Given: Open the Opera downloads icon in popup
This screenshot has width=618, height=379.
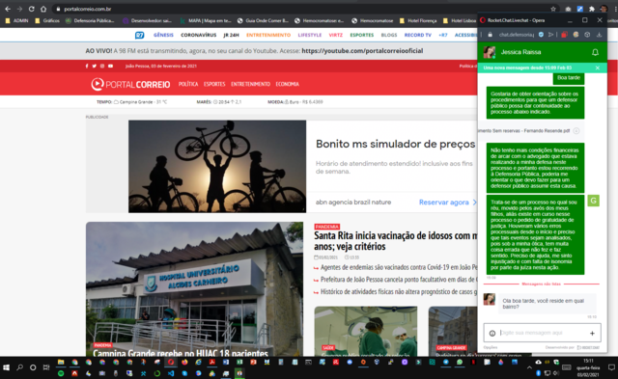Looking at the screenshot, I should pyautogui.click(x=599, y=35).
